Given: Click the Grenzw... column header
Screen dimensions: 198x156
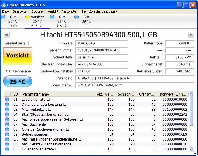Looking at the screenshot, I should pyautogui.click(x=147, y=94).
